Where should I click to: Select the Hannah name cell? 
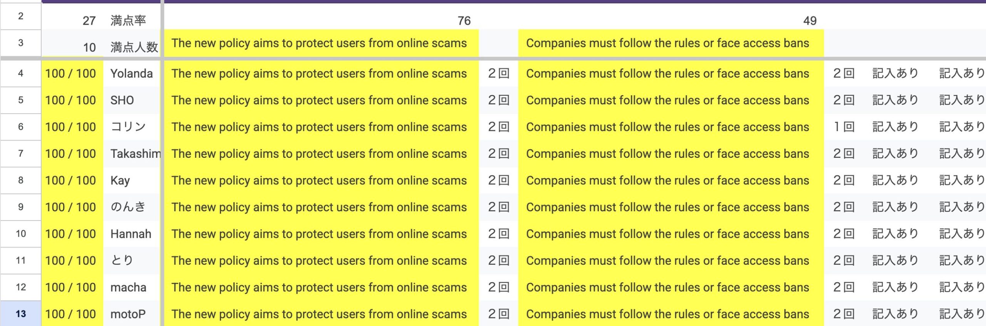click(x=131, y=234)
